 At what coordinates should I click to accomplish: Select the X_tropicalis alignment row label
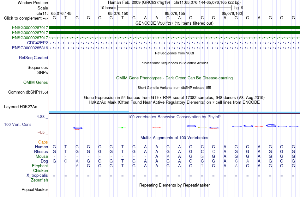(37, 175)
